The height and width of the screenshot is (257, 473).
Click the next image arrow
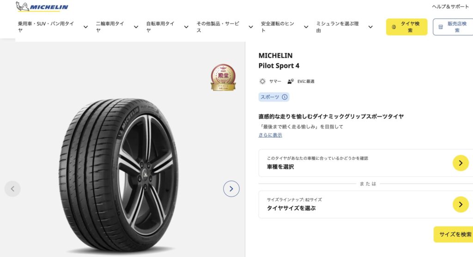[231, 188]
